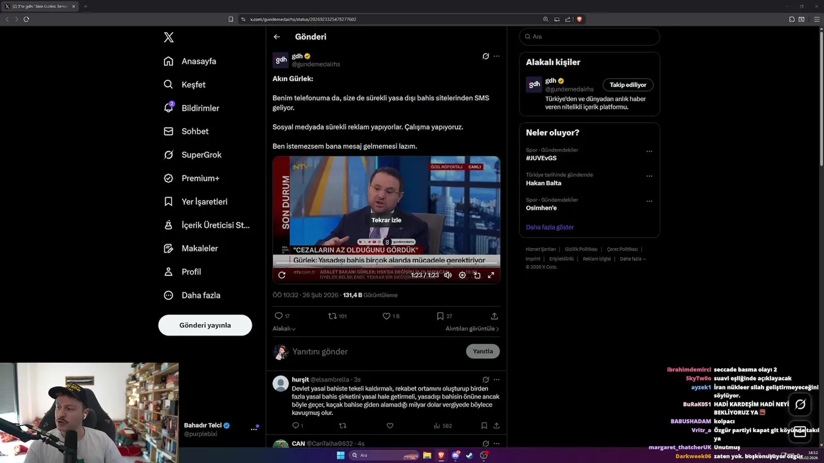
Task: Open the Steam taskbar icon
Action: pos(469,455)
